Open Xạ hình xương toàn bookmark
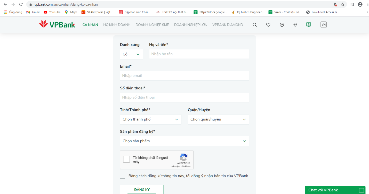Image resolution: width=369 pixels, height=194 pixels. [248, 12]
